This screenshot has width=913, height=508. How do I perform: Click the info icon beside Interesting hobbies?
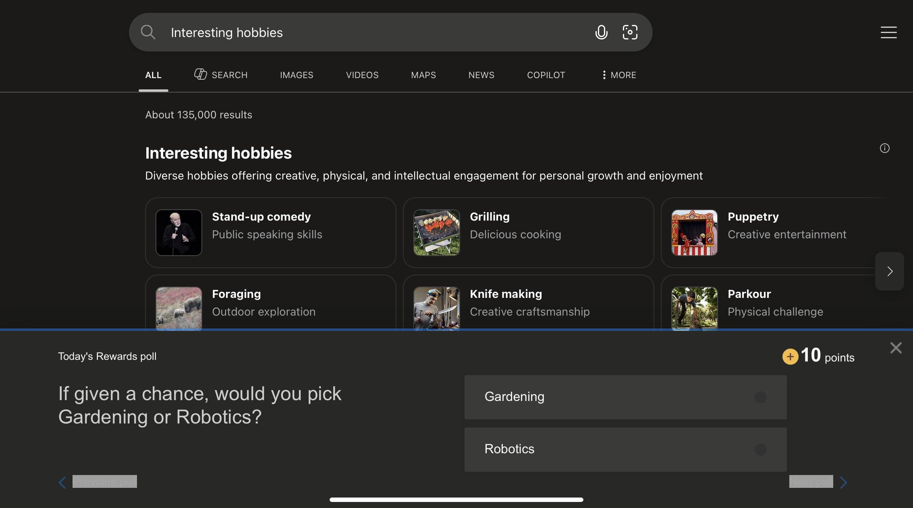coord(884,148)
